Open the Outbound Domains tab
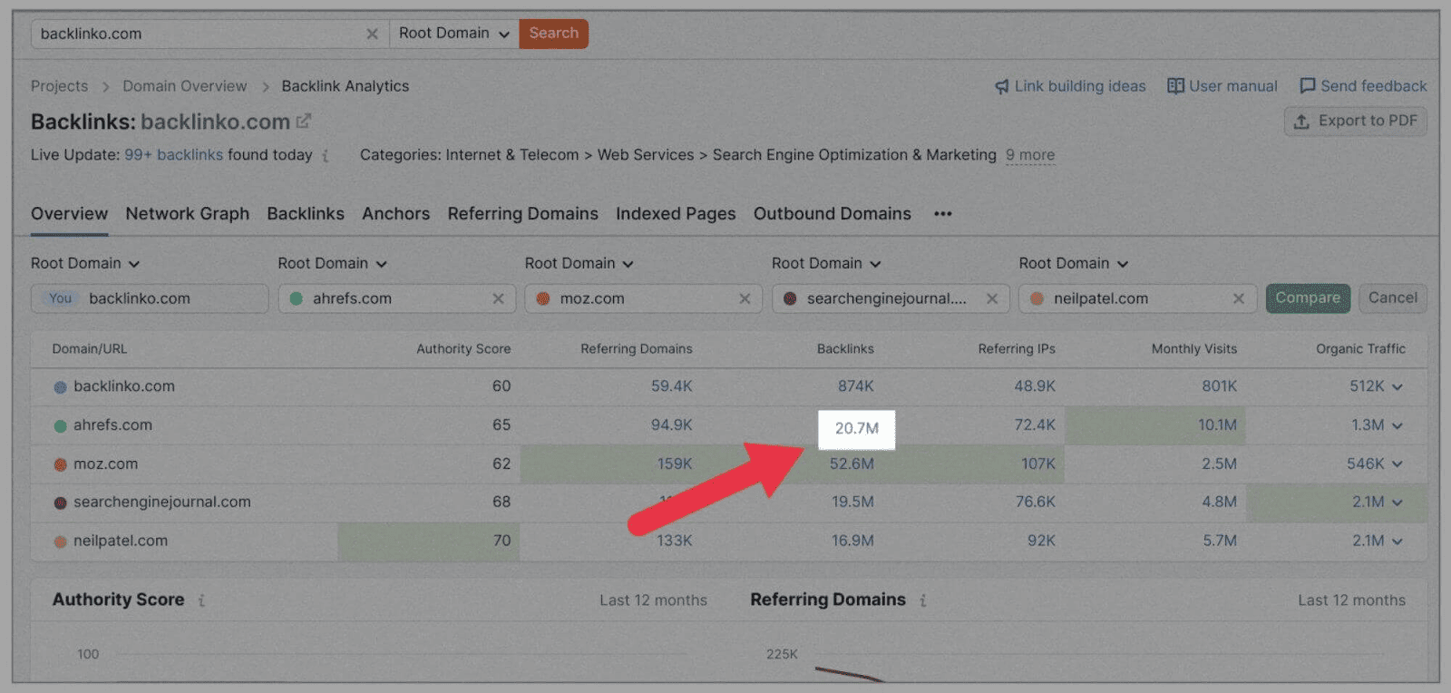The image size is (1451, 693). (832, 214)
